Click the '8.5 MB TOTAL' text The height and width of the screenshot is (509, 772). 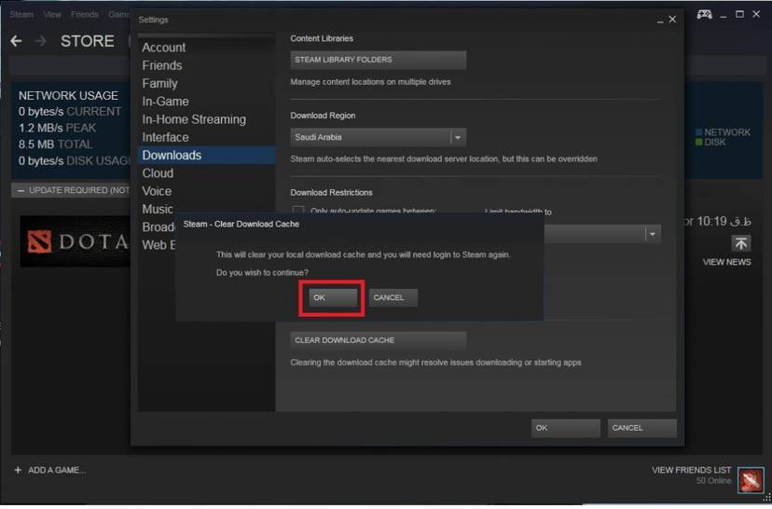(55, 145)
